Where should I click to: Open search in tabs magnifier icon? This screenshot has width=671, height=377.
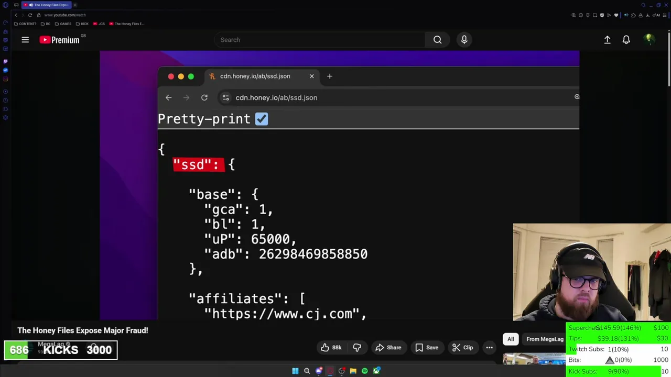point(643,5)
